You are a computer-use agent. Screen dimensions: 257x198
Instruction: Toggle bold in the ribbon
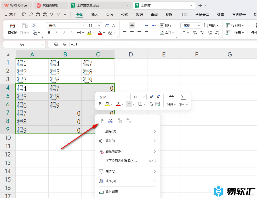click(x=49, y=33)
